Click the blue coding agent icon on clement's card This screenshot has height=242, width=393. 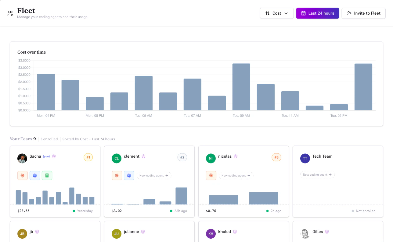[129, 175]
